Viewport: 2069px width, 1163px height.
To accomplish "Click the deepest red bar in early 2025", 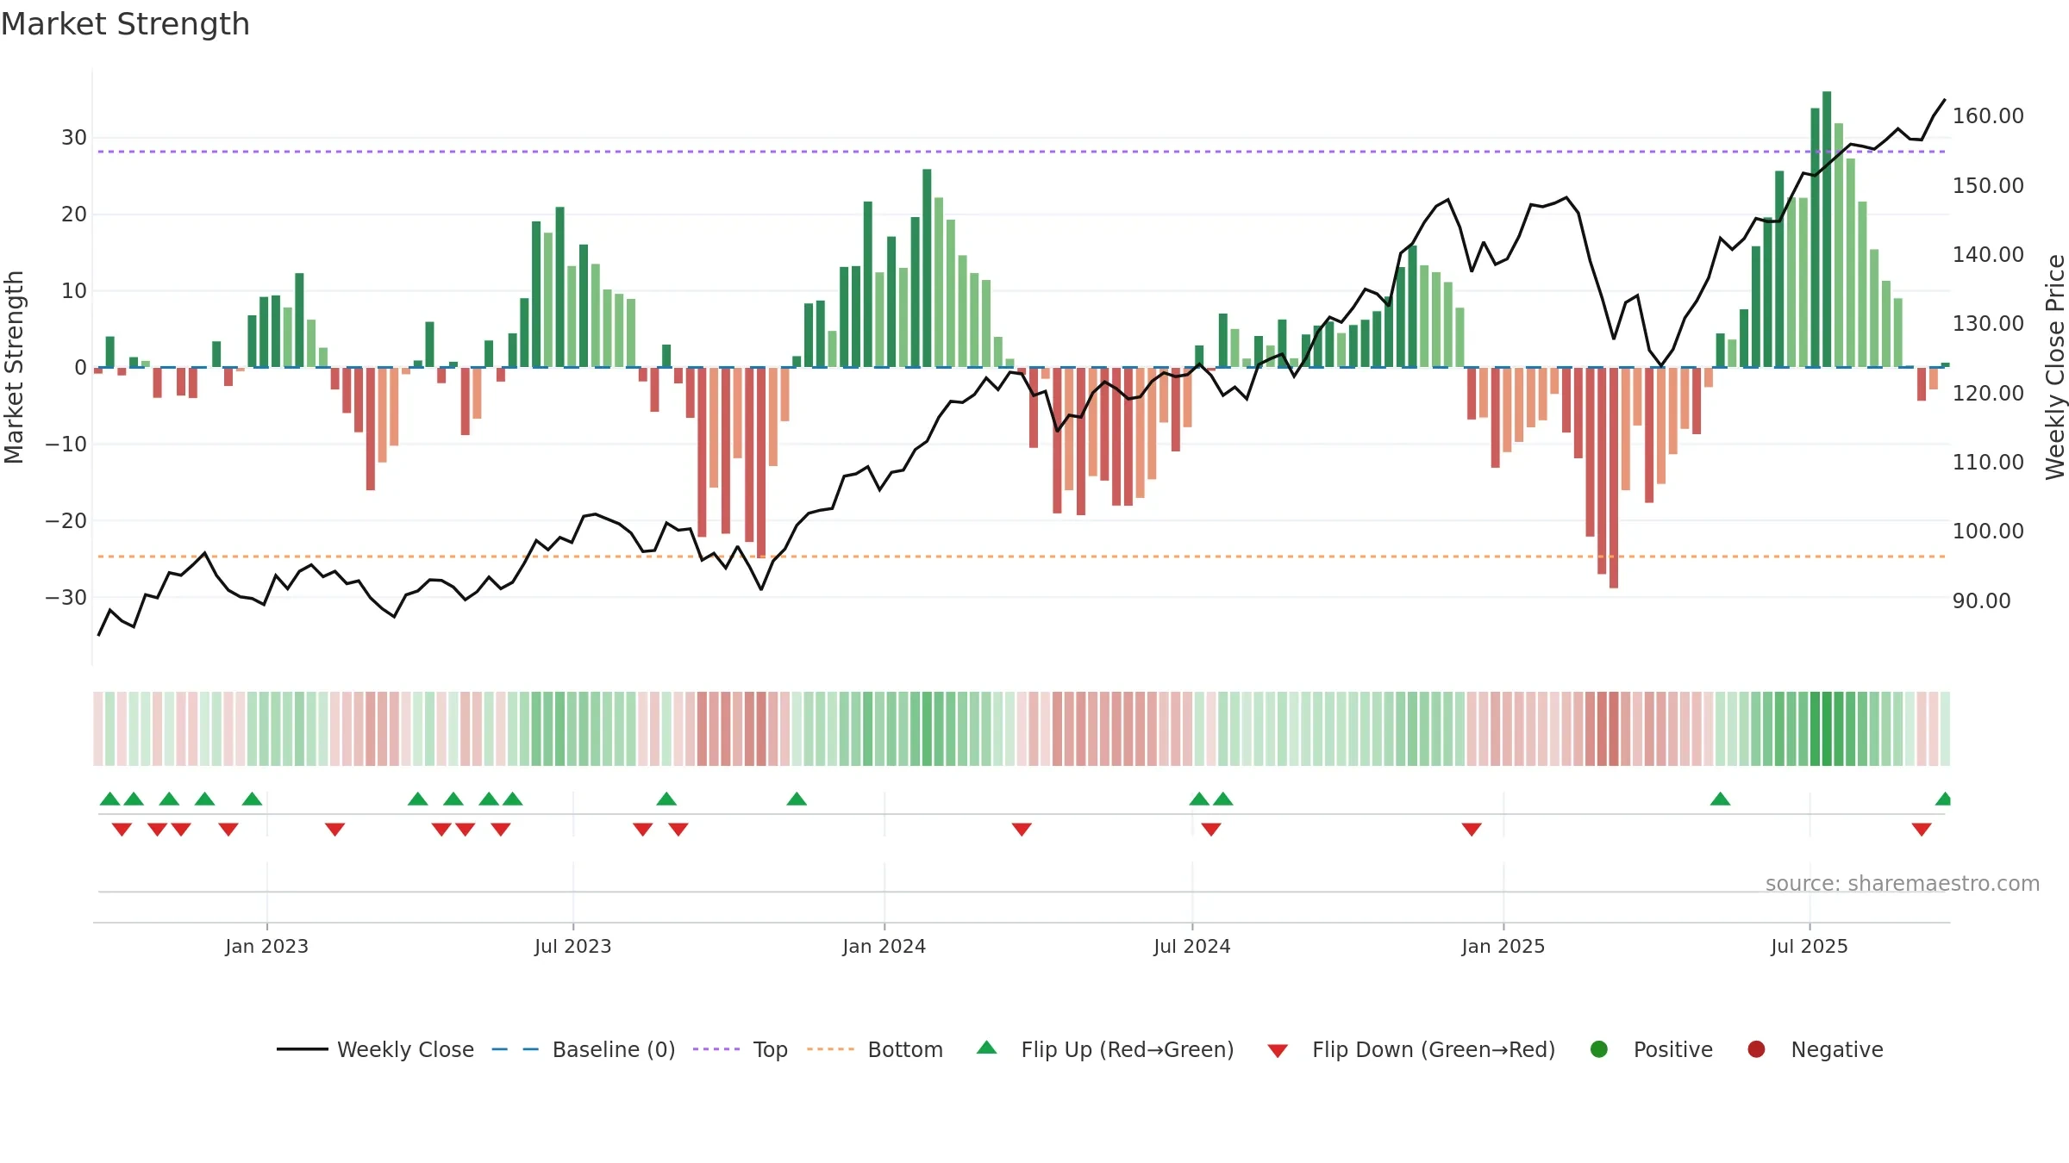I will (1614, 478).
